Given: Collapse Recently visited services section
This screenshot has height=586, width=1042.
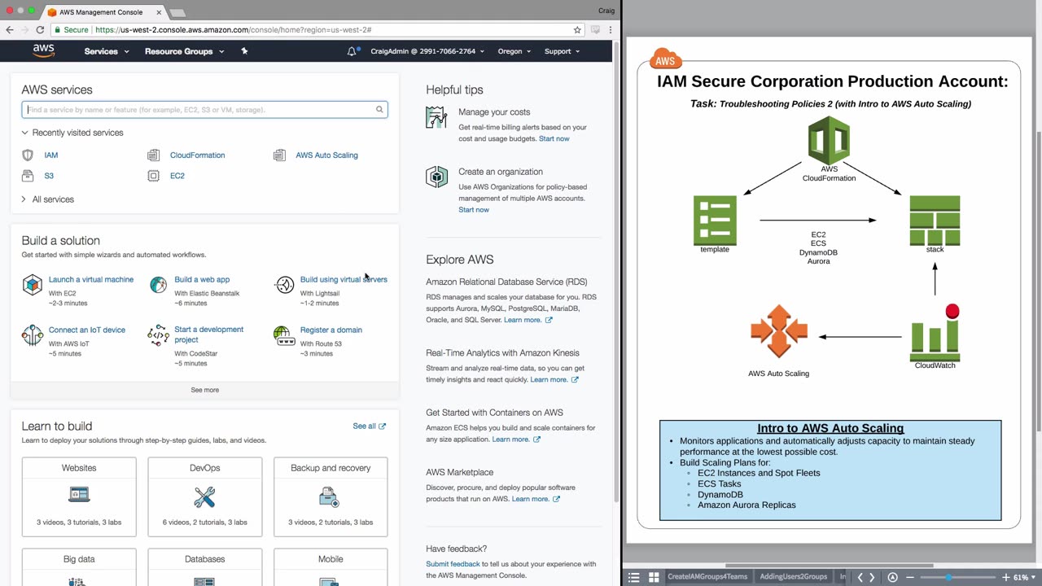Looking at the screenshot, I should tap(72, 133).
